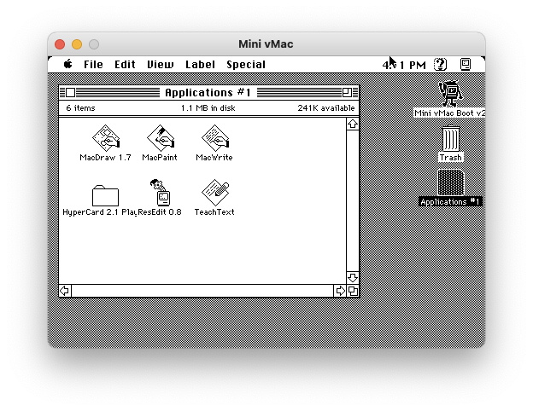Select the HyperCard 2.1 Player folder icon
This screenshot has height=411, width=533.
click(105, 195)
